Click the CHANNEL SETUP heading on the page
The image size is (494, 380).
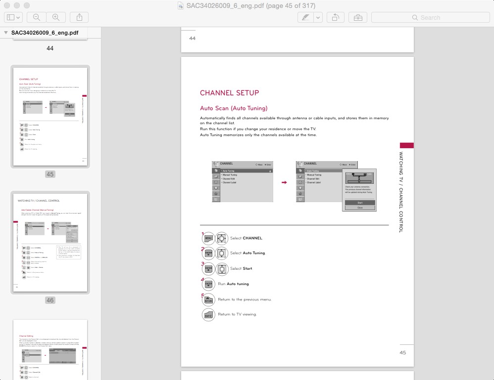[229, 93]
